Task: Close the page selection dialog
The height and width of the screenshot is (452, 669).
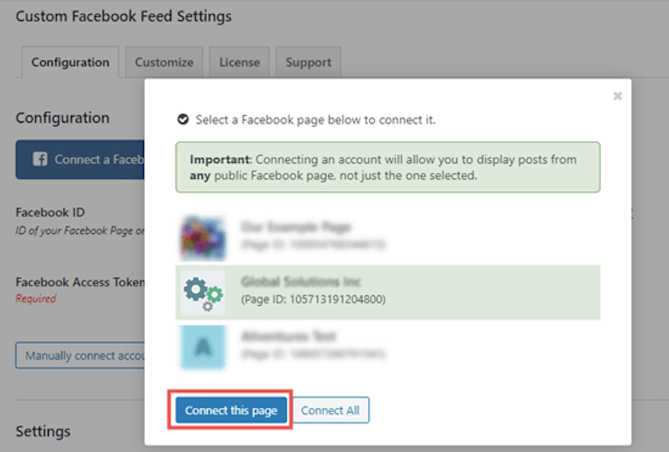Action: (x=617, y=96)
